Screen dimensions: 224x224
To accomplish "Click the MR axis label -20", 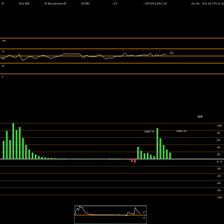I will 219,169.
